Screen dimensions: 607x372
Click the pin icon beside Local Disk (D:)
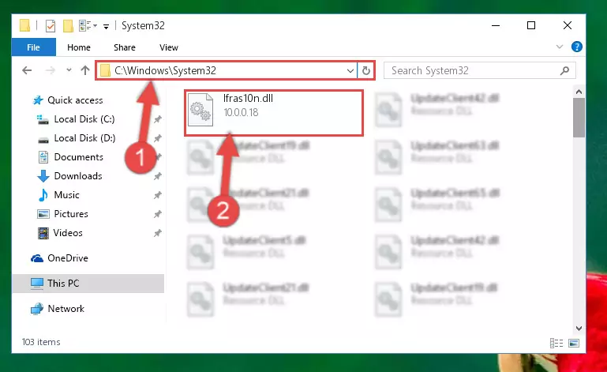[x=158, y=138]
